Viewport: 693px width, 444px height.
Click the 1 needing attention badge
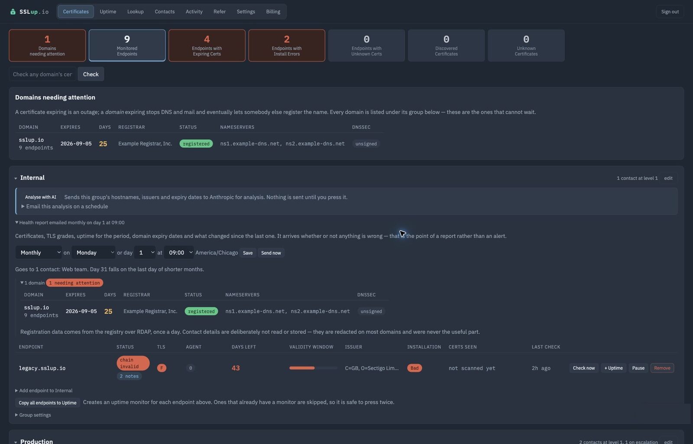(74, 283)
